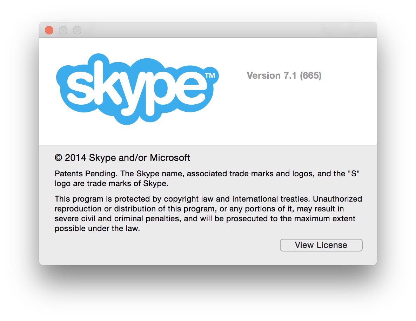The height and width of the screenshot is (321, 416).
Task: Click the Skype cloud logo
Action: 137,90
